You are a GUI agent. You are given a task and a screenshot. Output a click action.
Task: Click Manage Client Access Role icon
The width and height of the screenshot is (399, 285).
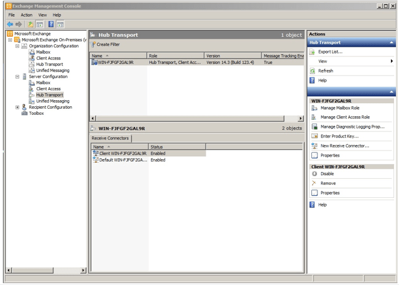point(314,117)
